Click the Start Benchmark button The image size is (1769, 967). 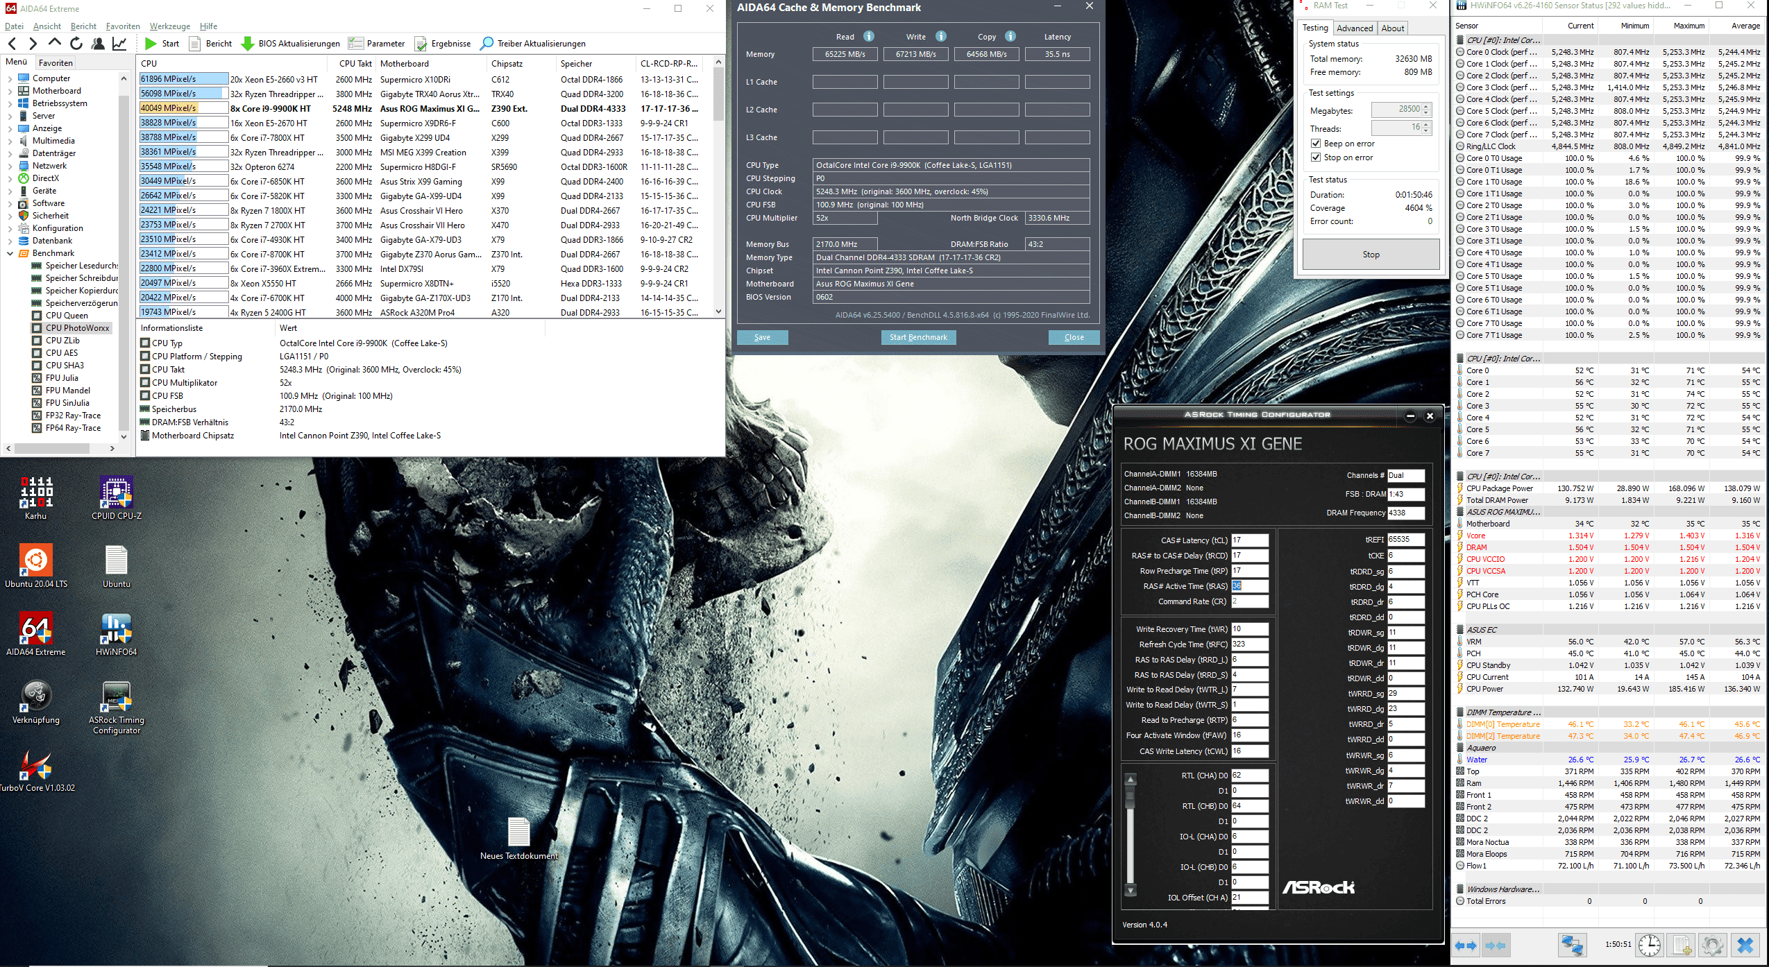pos(917,337)
